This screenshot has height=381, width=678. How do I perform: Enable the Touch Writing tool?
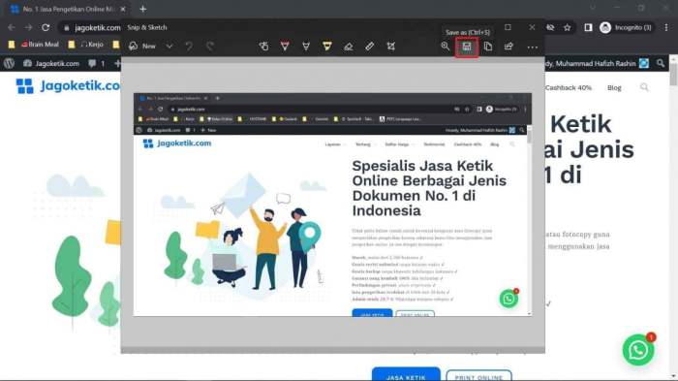pos(263,46)
